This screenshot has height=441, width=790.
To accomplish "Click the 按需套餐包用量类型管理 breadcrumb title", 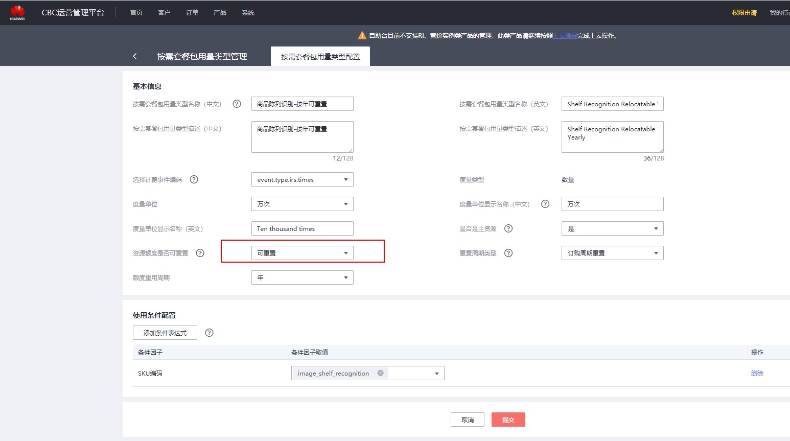I will tap(202, 56).
